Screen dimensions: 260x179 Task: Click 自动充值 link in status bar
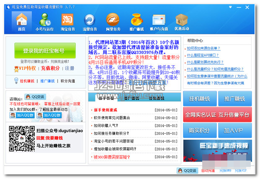pyautogui.click(x=208, y=171)
